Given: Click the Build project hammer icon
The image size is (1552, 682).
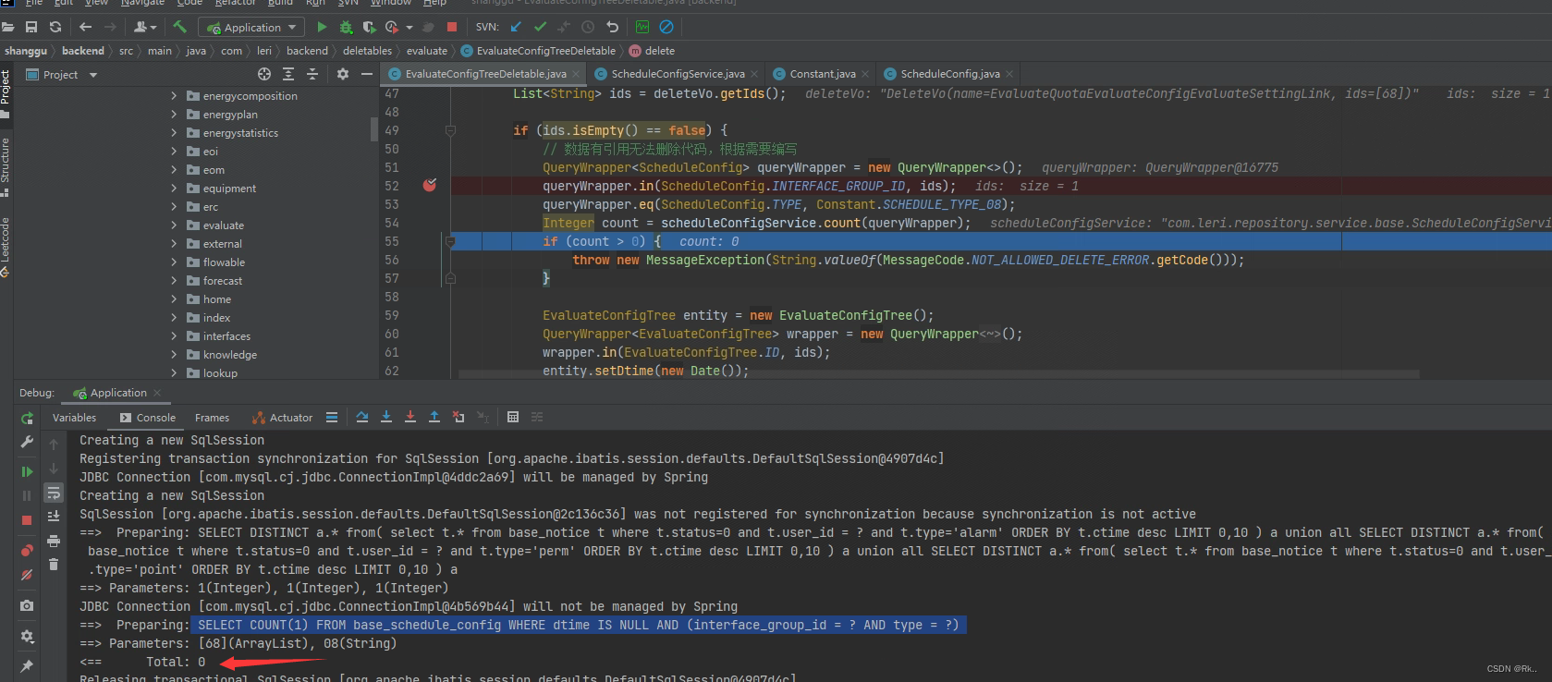Looking at the screenshot, I should [179, 27].
